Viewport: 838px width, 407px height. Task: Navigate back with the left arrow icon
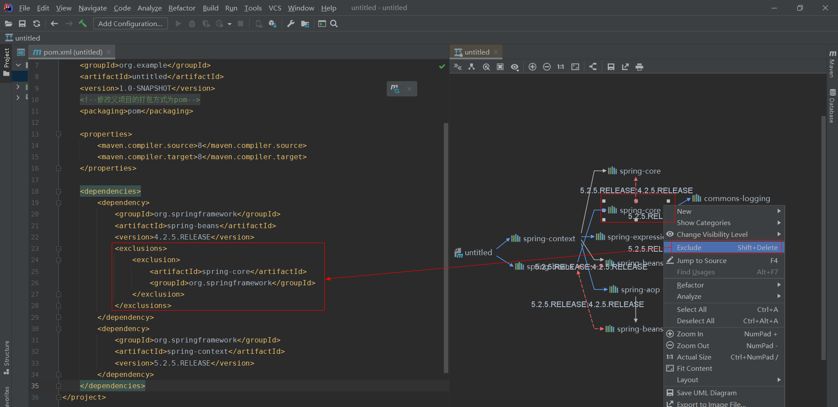coord(54,24)
